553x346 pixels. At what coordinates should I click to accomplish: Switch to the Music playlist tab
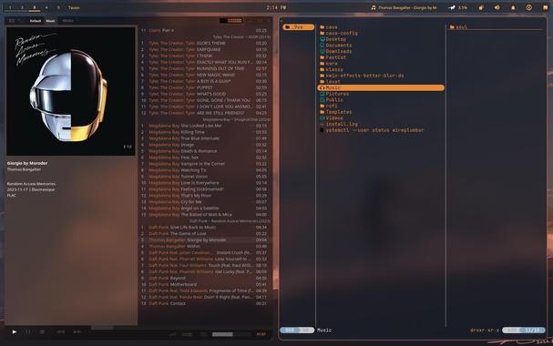[50, 21]
